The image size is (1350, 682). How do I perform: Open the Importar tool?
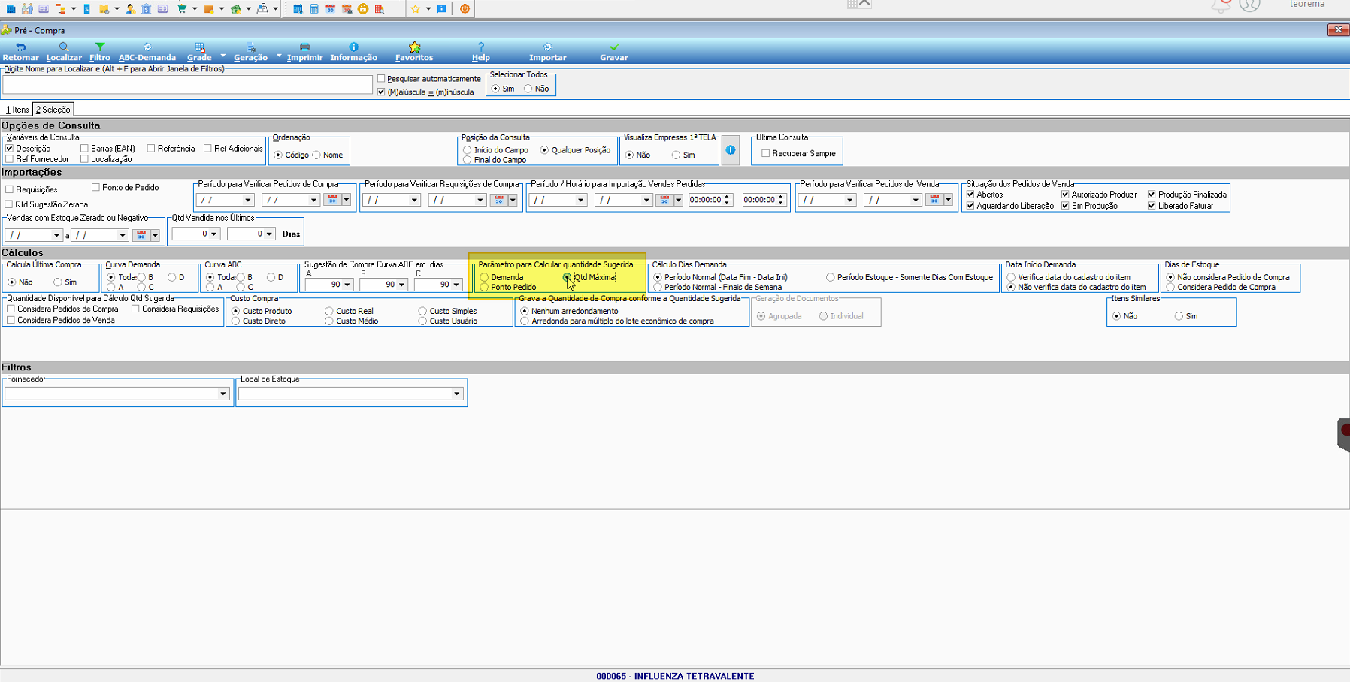point(547,52)
